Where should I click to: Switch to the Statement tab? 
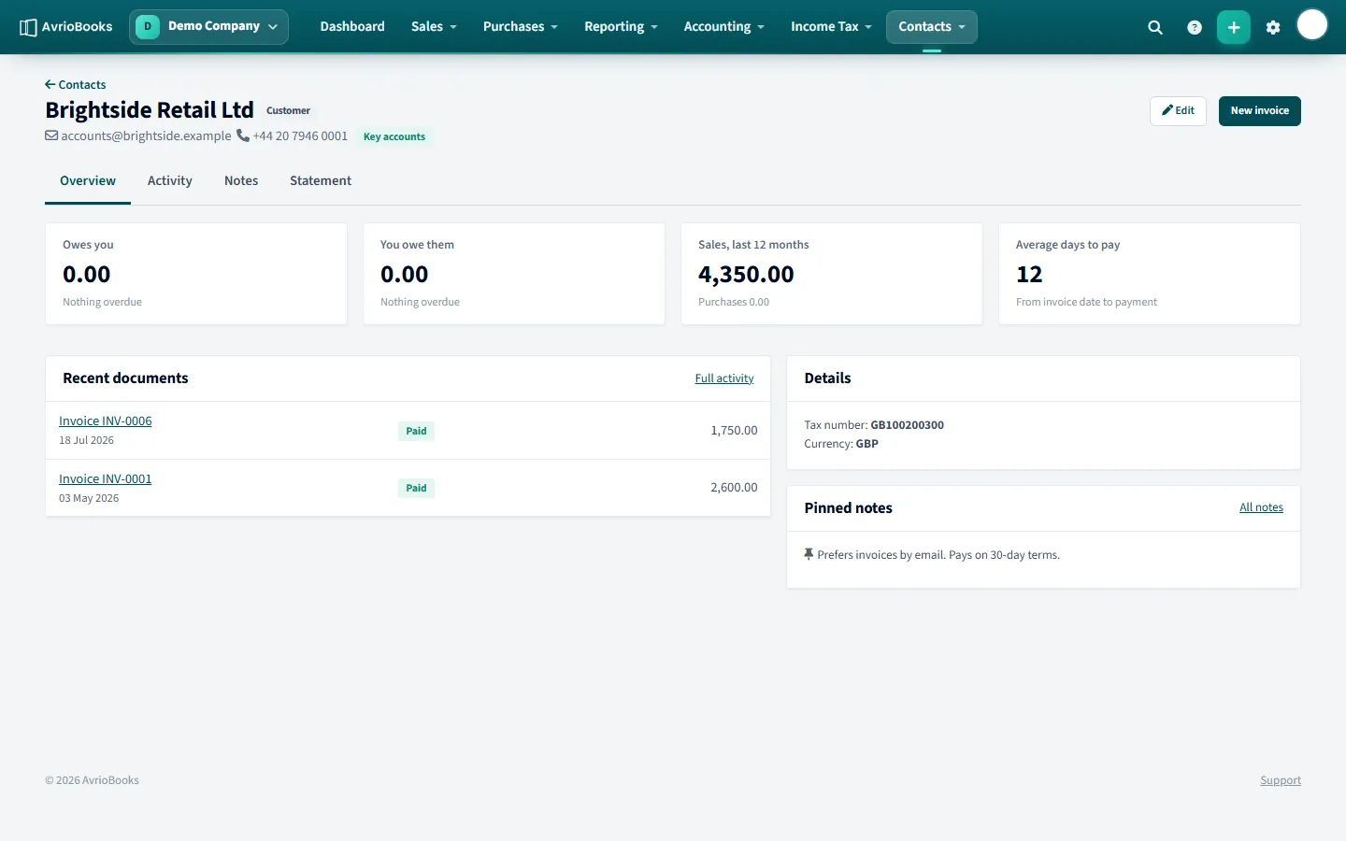(321, 181)
